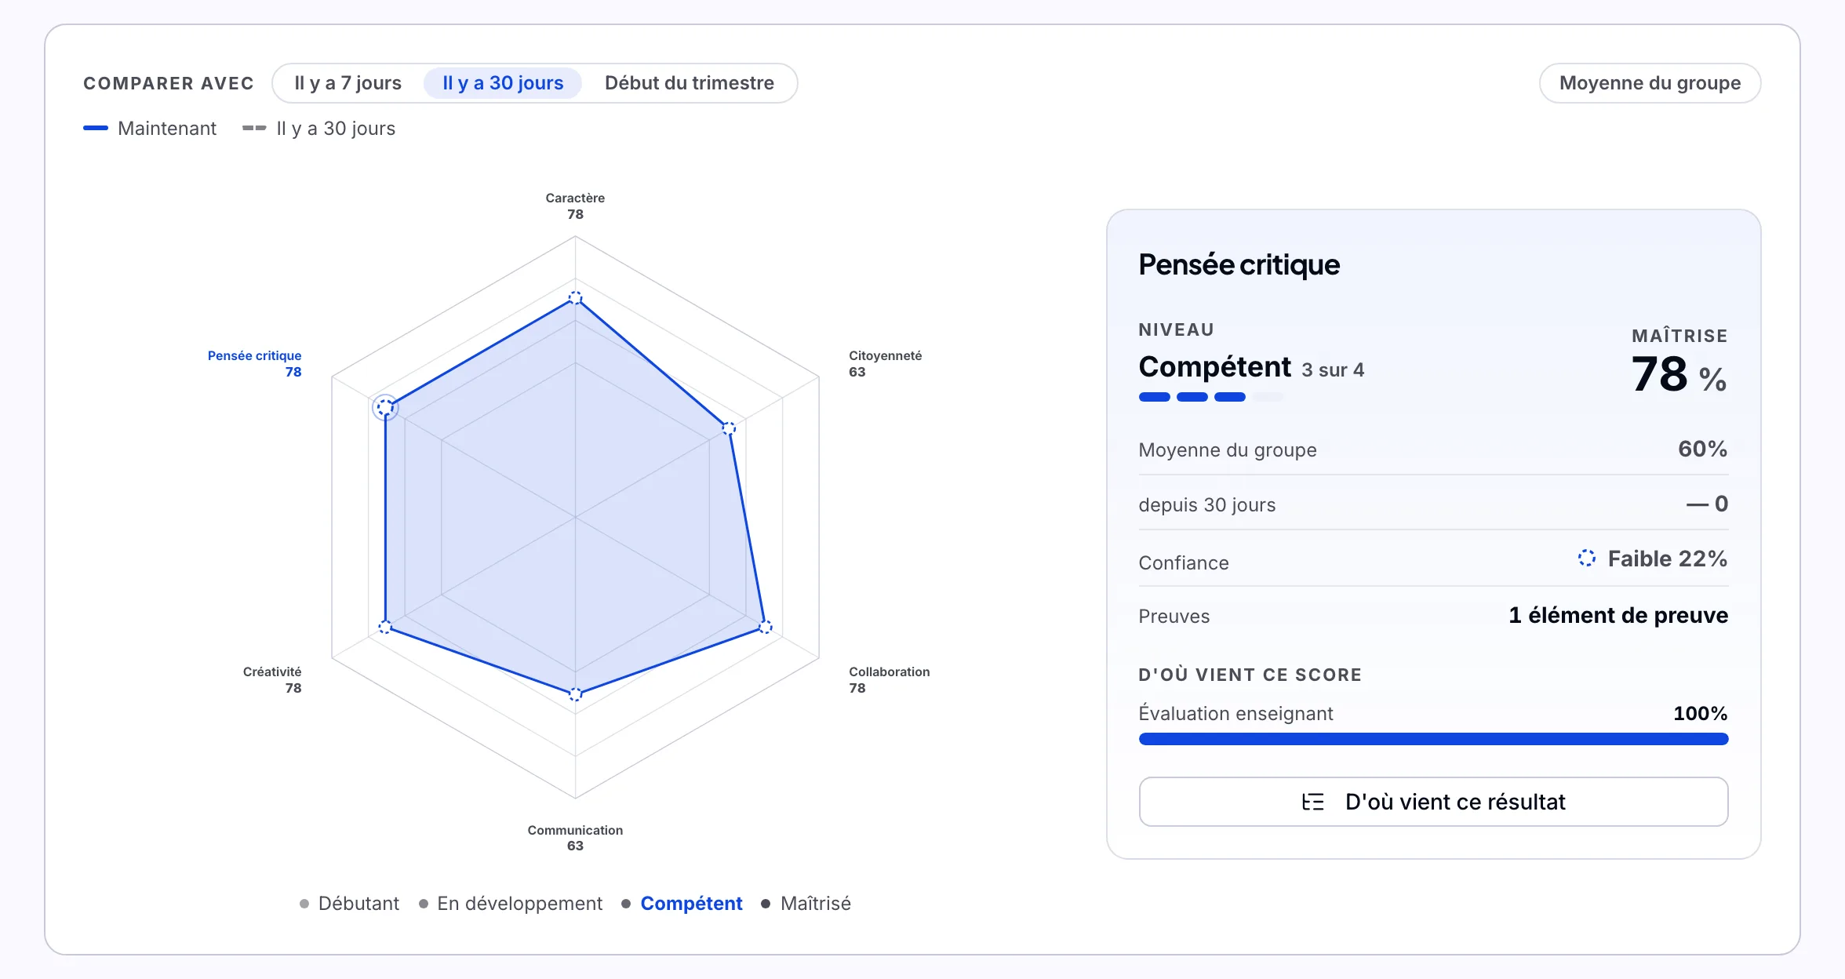The image size is (1845, 979).
Task: Click the 'Débutant' level legend item
Action: [349, 904]
